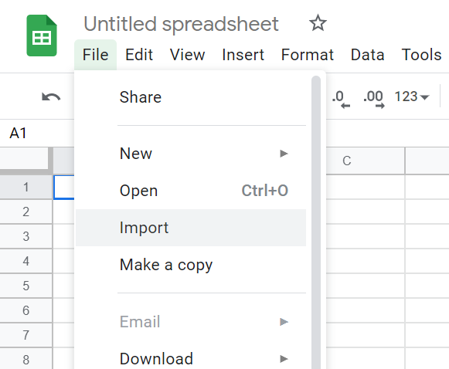Open the Edit menu
449x369 pixels.
point(139,55)
